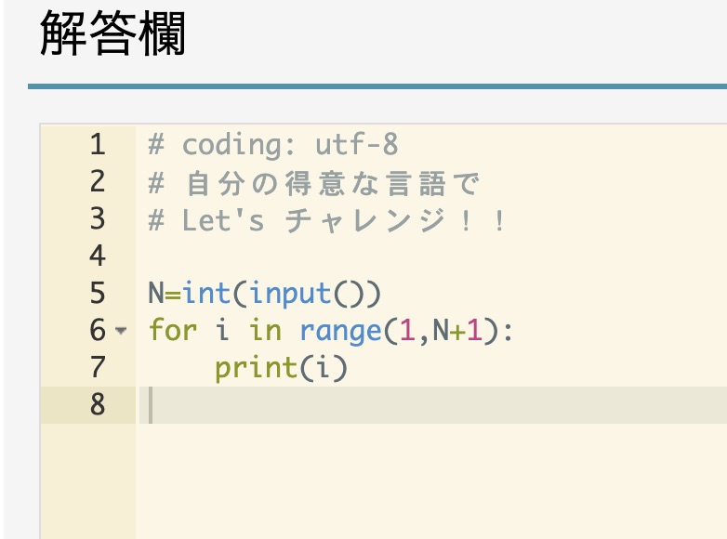Place cursor on empty line 4

click(x=431, y=256)
